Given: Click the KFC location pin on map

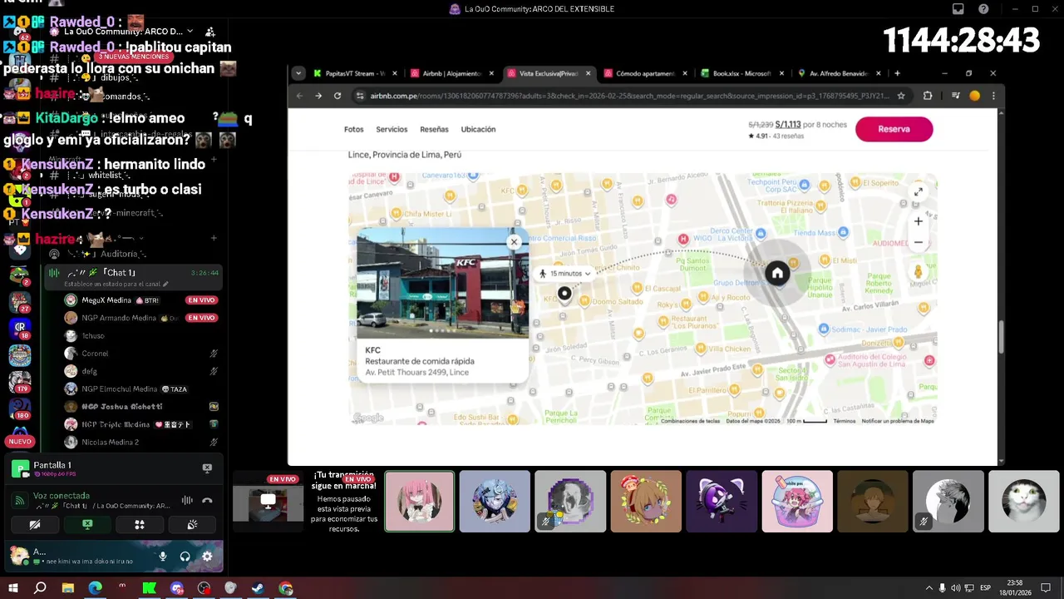Looking at the screenshot, I should point(564,293).
